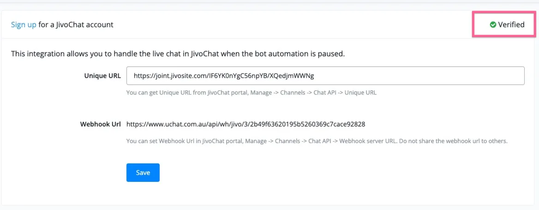Click the Unique URL help hint text
Screen dimensions: 539x210
252,93
